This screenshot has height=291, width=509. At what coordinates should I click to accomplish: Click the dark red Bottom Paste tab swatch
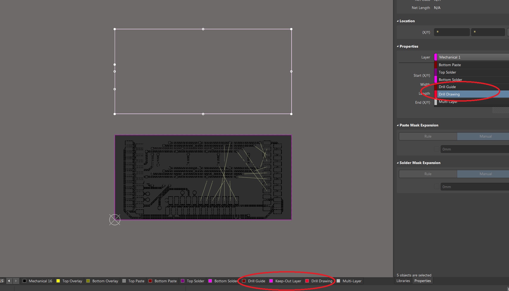pyautogui.click(x=150, y=281)
